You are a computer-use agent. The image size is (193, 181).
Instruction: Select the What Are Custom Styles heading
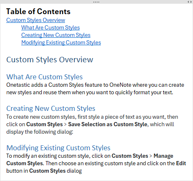pos(45,77)
